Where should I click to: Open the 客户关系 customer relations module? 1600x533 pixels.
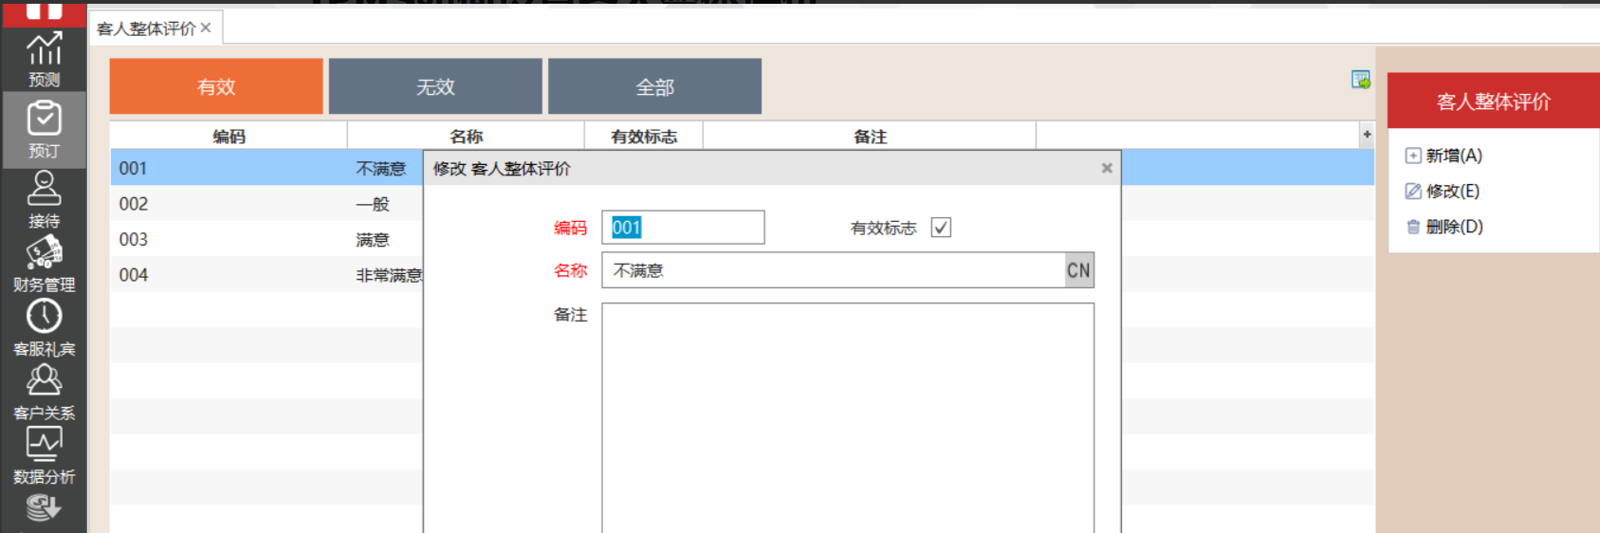pyautogui.click(x=44, y=391)
